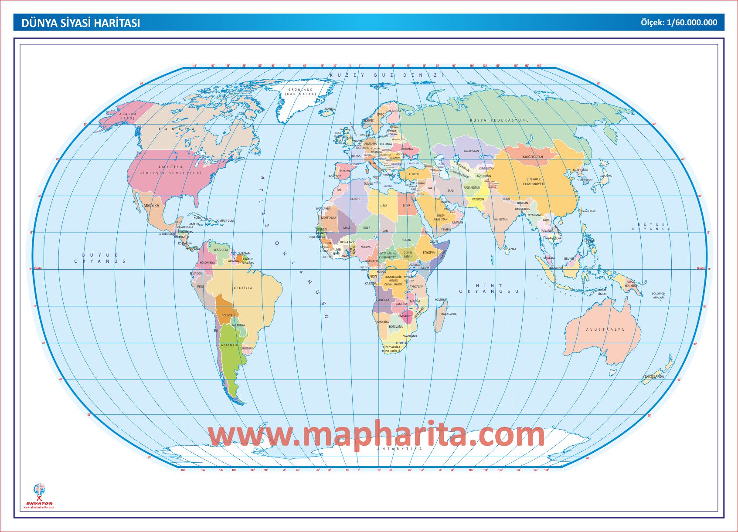Select the ZAMBİYA label
The height and width of the screenshot is (532, 738).
(401, 304)
